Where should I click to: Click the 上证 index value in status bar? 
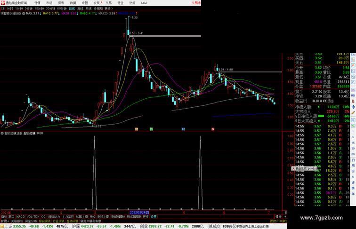coord(19,226)
